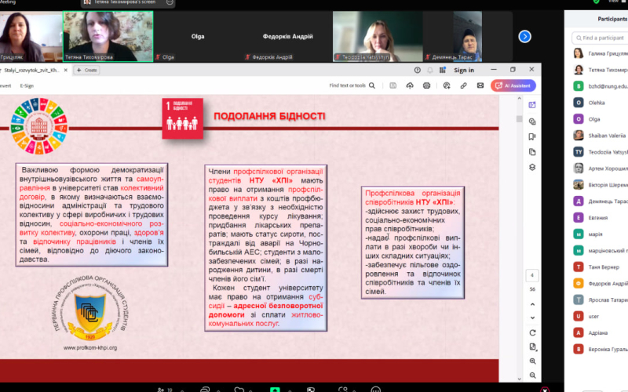Show next video participants with blue arrow

(x=524, y=36)
